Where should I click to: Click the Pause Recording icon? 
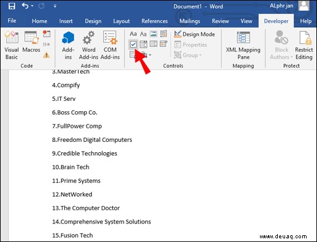point(47,45)
